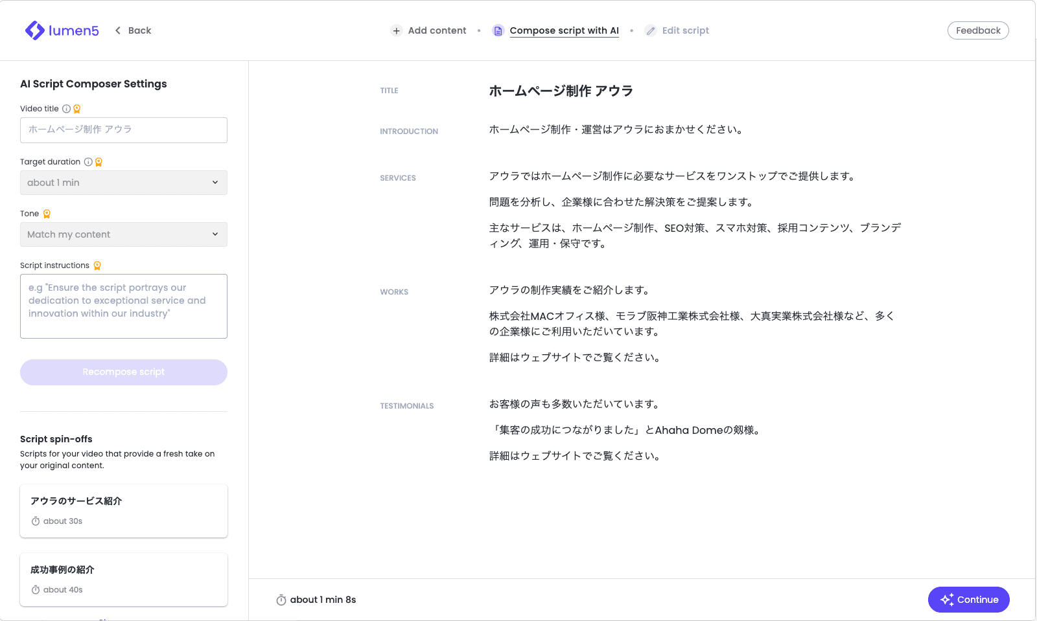The height and width of the screenshot is (621, 1037).
Task: Focus the Video title input field
Action: pyautogui.click(x=123, y=130)
